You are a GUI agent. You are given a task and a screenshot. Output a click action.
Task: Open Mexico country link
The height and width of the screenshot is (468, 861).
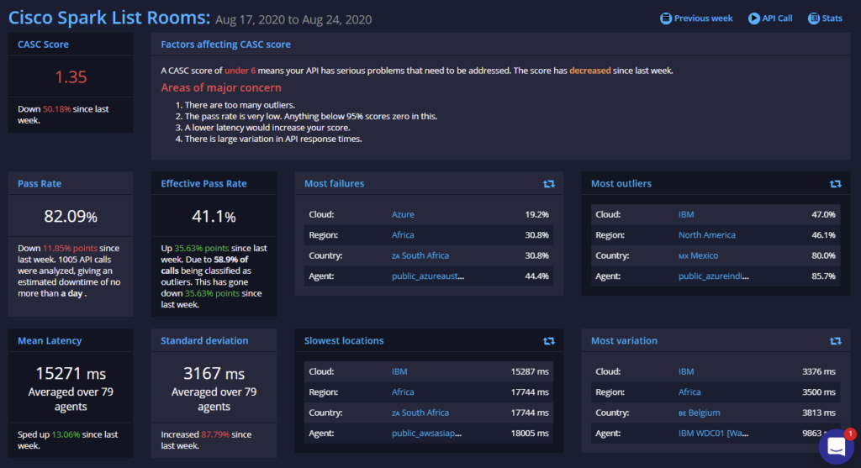[x=698, y=255]
